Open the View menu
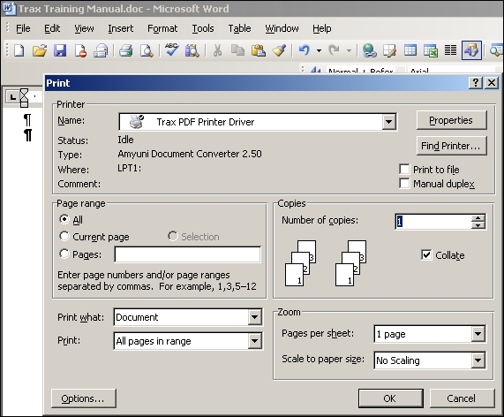Viewport: 504px width, 417px height. click(84, 28)
